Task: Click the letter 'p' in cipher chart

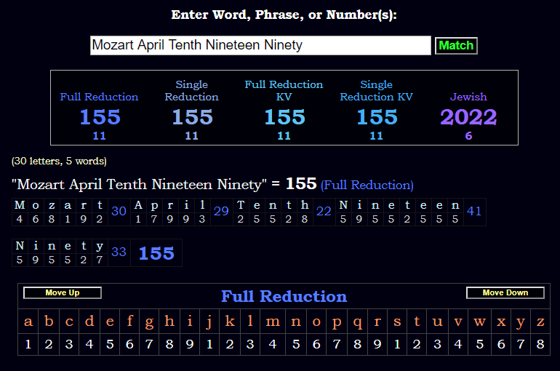Action: [x=337, y=322]
